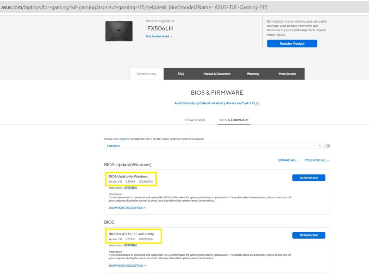Select the BIOS & FIRMWARE sub-tab
369x276 pixels.
pyautogui.click(x=234, y=120)
